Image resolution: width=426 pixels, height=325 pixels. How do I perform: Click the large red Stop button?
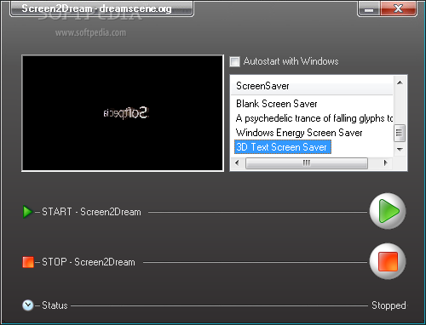click(x=388, y=261)
